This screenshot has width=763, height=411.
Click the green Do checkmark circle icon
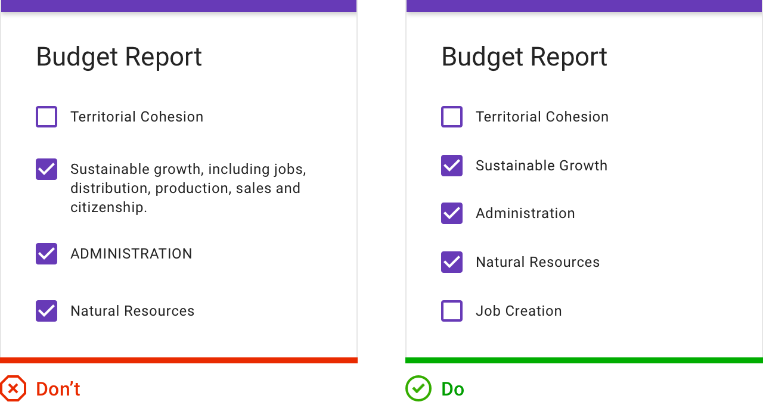click(x=418, y=388)
